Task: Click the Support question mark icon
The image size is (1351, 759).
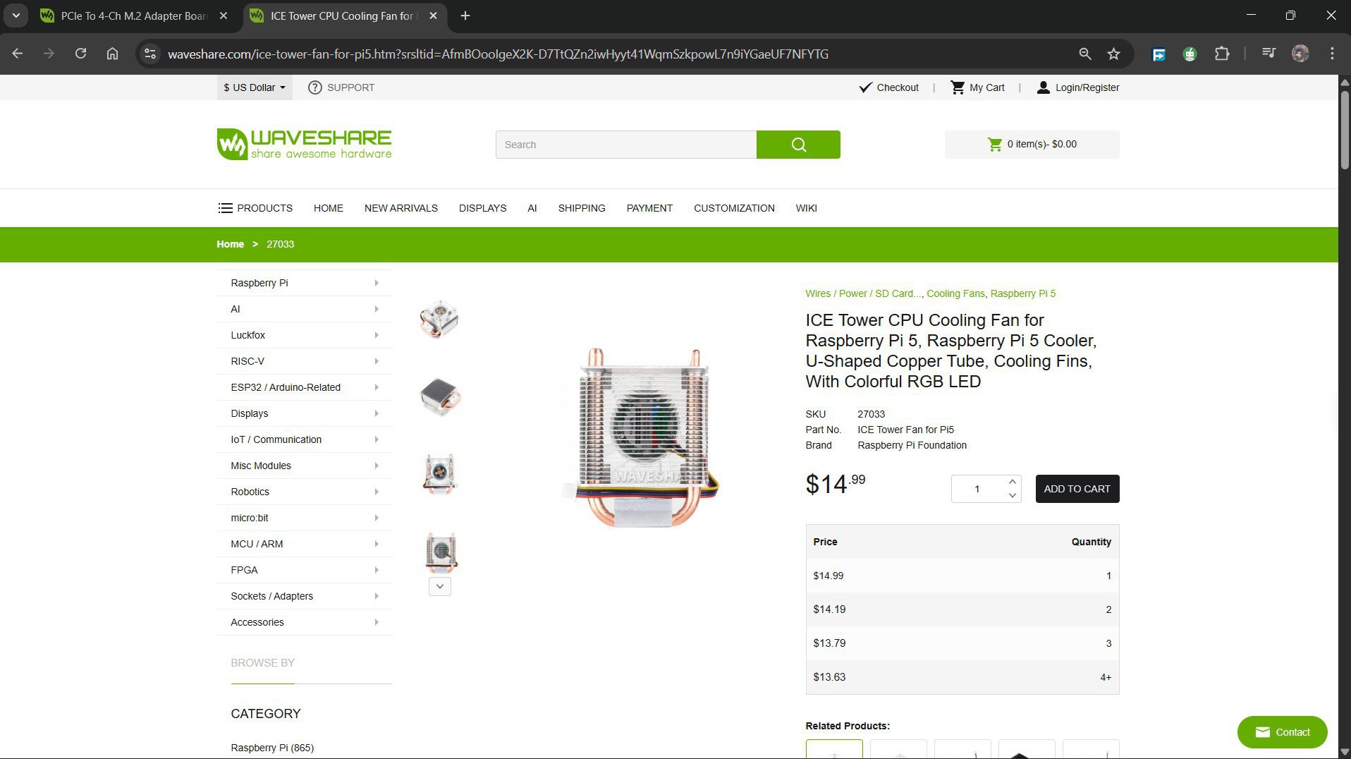Action: [x=315, y=87]
